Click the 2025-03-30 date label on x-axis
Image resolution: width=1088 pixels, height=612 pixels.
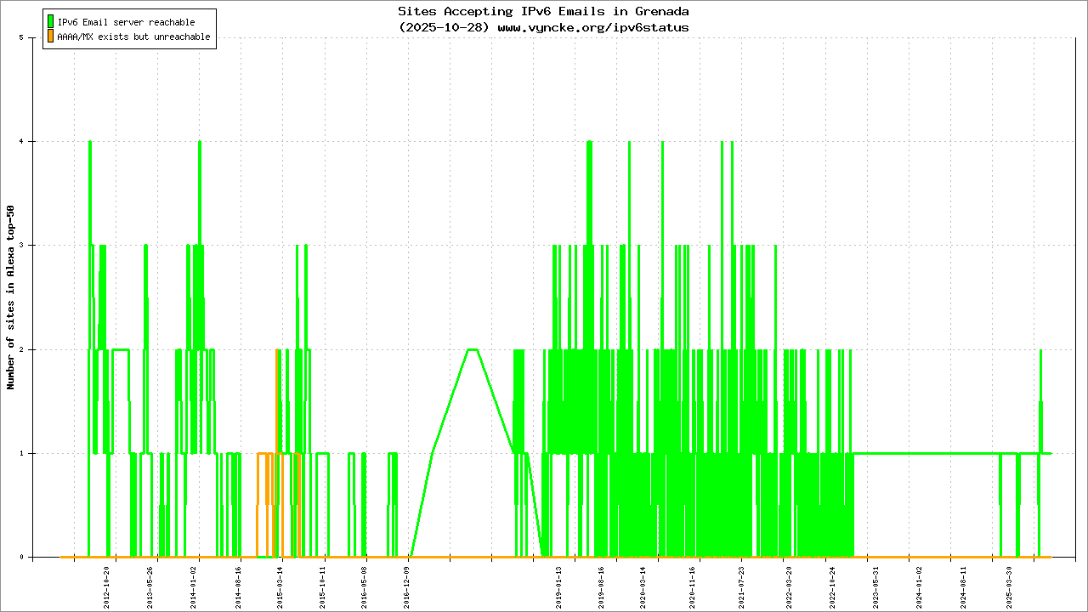click(1009, 583)
